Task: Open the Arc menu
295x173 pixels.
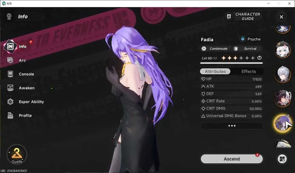Action: 22,60
